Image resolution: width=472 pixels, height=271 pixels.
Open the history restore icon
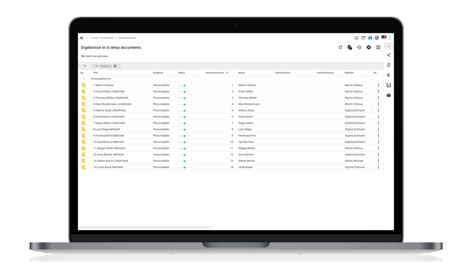[x=359, y=47]
